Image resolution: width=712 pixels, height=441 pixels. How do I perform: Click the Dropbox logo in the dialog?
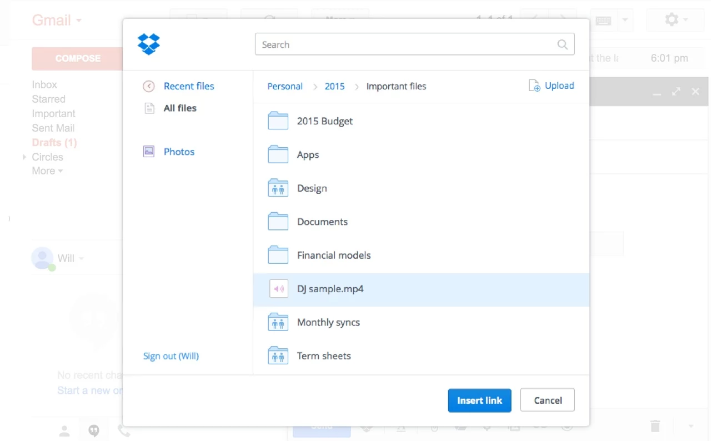[x=149, y=44]
